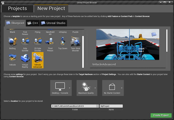Viewport: 174px width, 120px height.
Task: Click the nDisplay template label
Action: coord(63,32)
